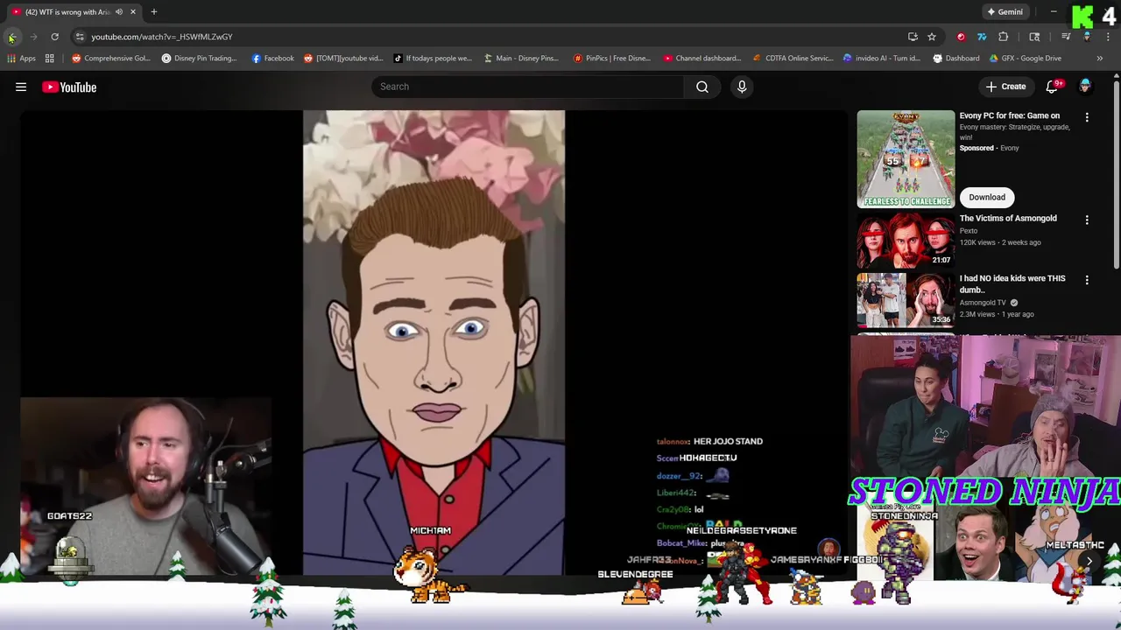Open the Create button

click(1005, 87)
